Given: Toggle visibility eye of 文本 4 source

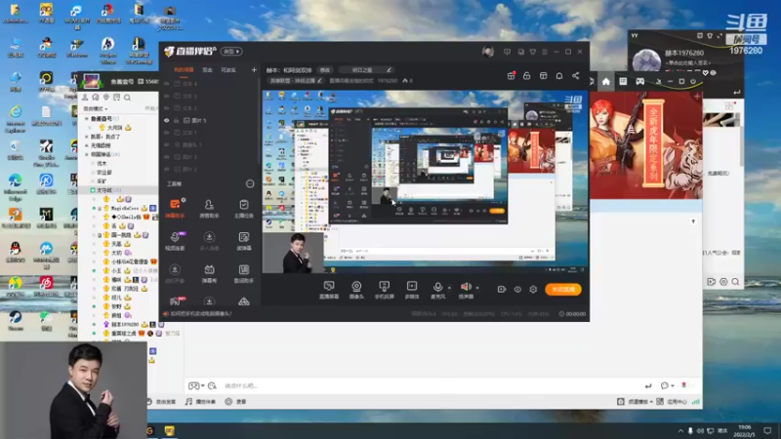Looking at the screenshot, I should pos(167,84).
